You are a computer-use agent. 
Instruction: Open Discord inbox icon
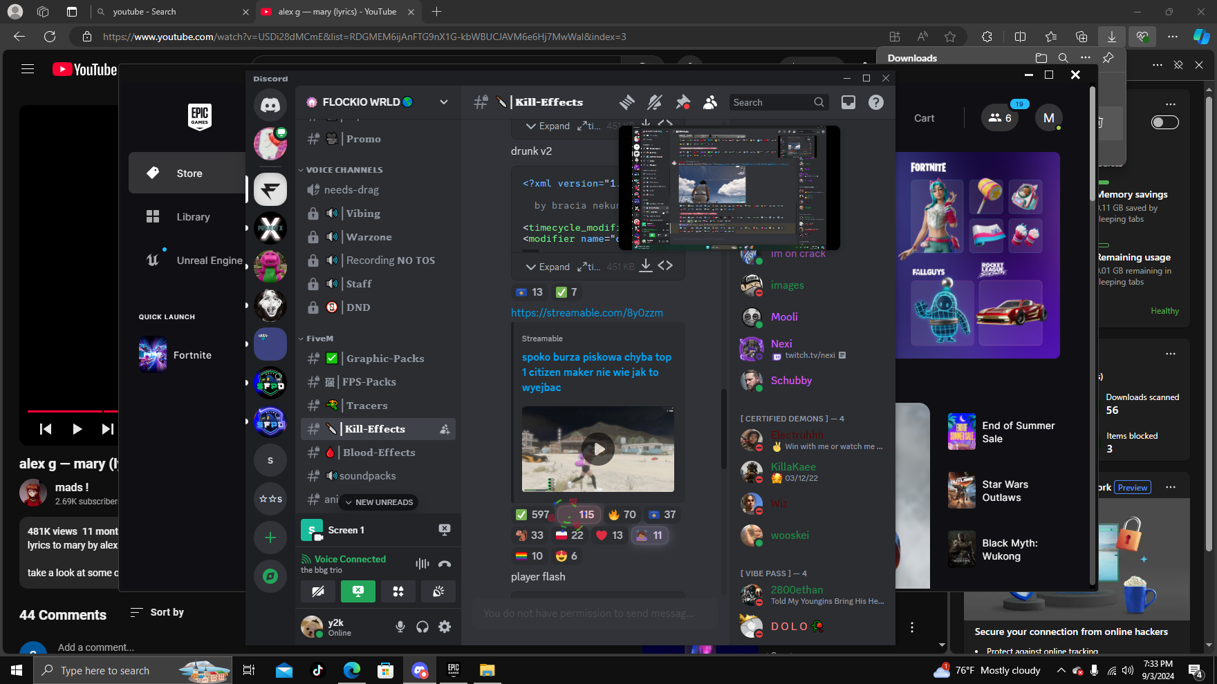(848, 102)
